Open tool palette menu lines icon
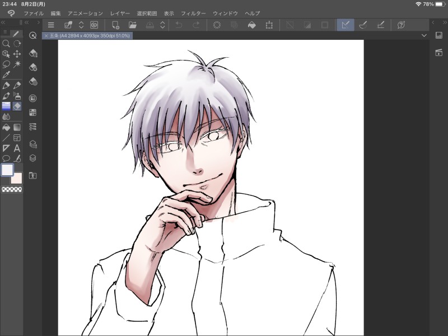The width and height of the screenshot is (448, 336). [x=5, y=32]
